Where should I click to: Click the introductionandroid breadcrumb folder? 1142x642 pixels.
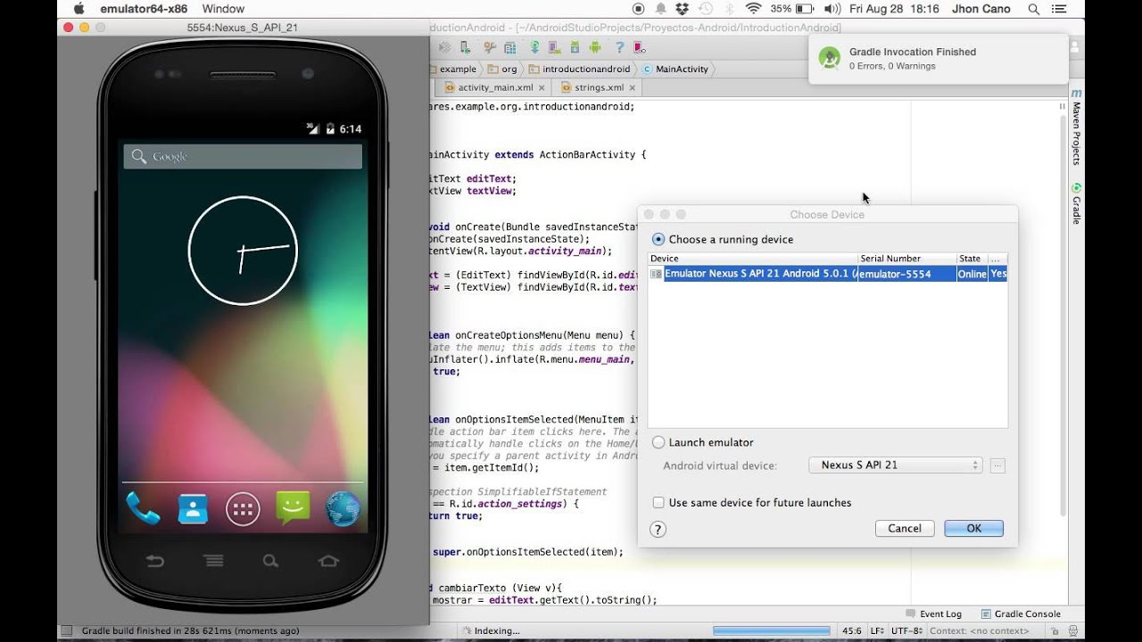[x=579, y=69]
